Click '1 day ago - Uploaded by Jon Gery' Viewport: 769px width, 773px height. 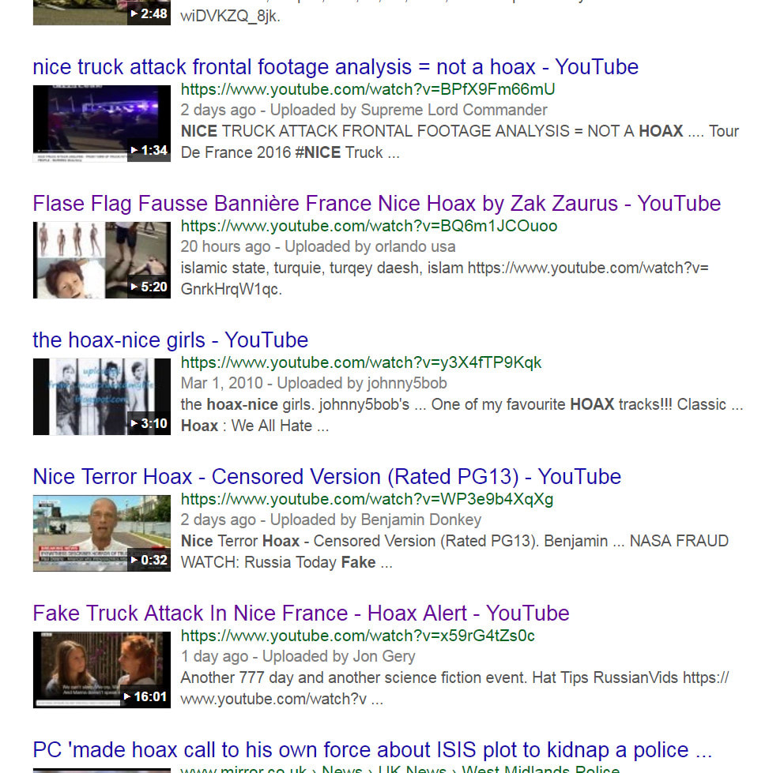pyautogui.click(x=298, y=656)
